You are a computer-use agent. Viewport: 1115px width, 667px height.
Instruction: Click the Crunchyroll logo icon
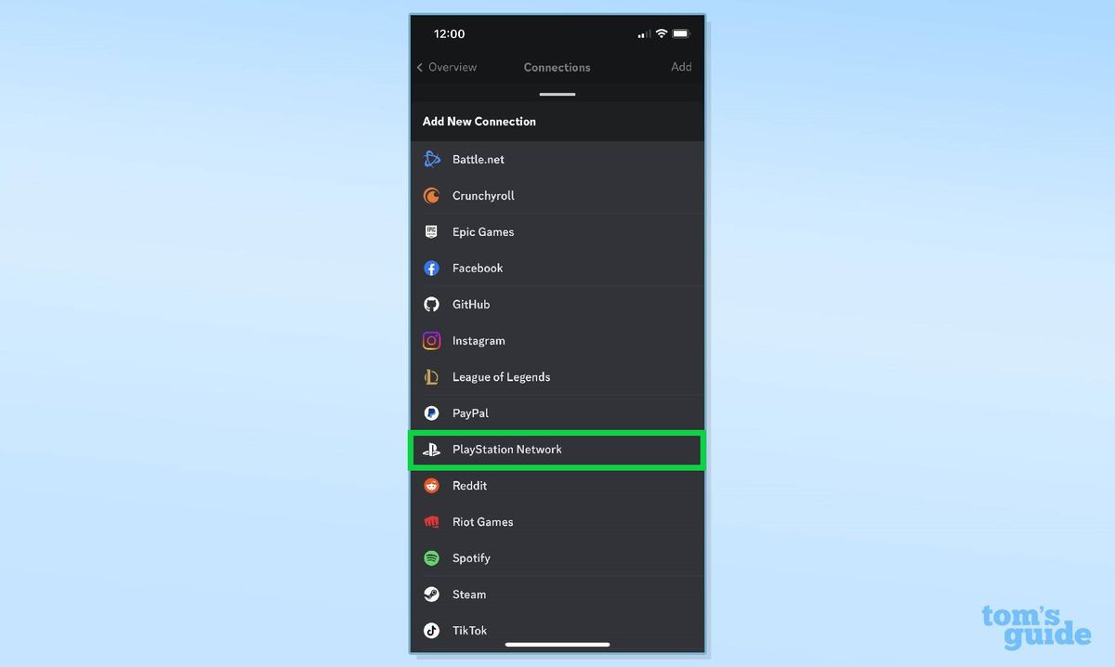pos(431,195)
